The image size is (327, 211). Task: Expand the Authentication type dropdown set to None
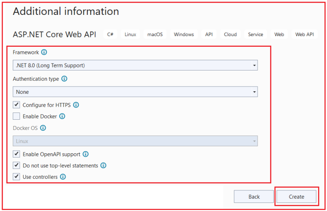click(x=135, y=92)
